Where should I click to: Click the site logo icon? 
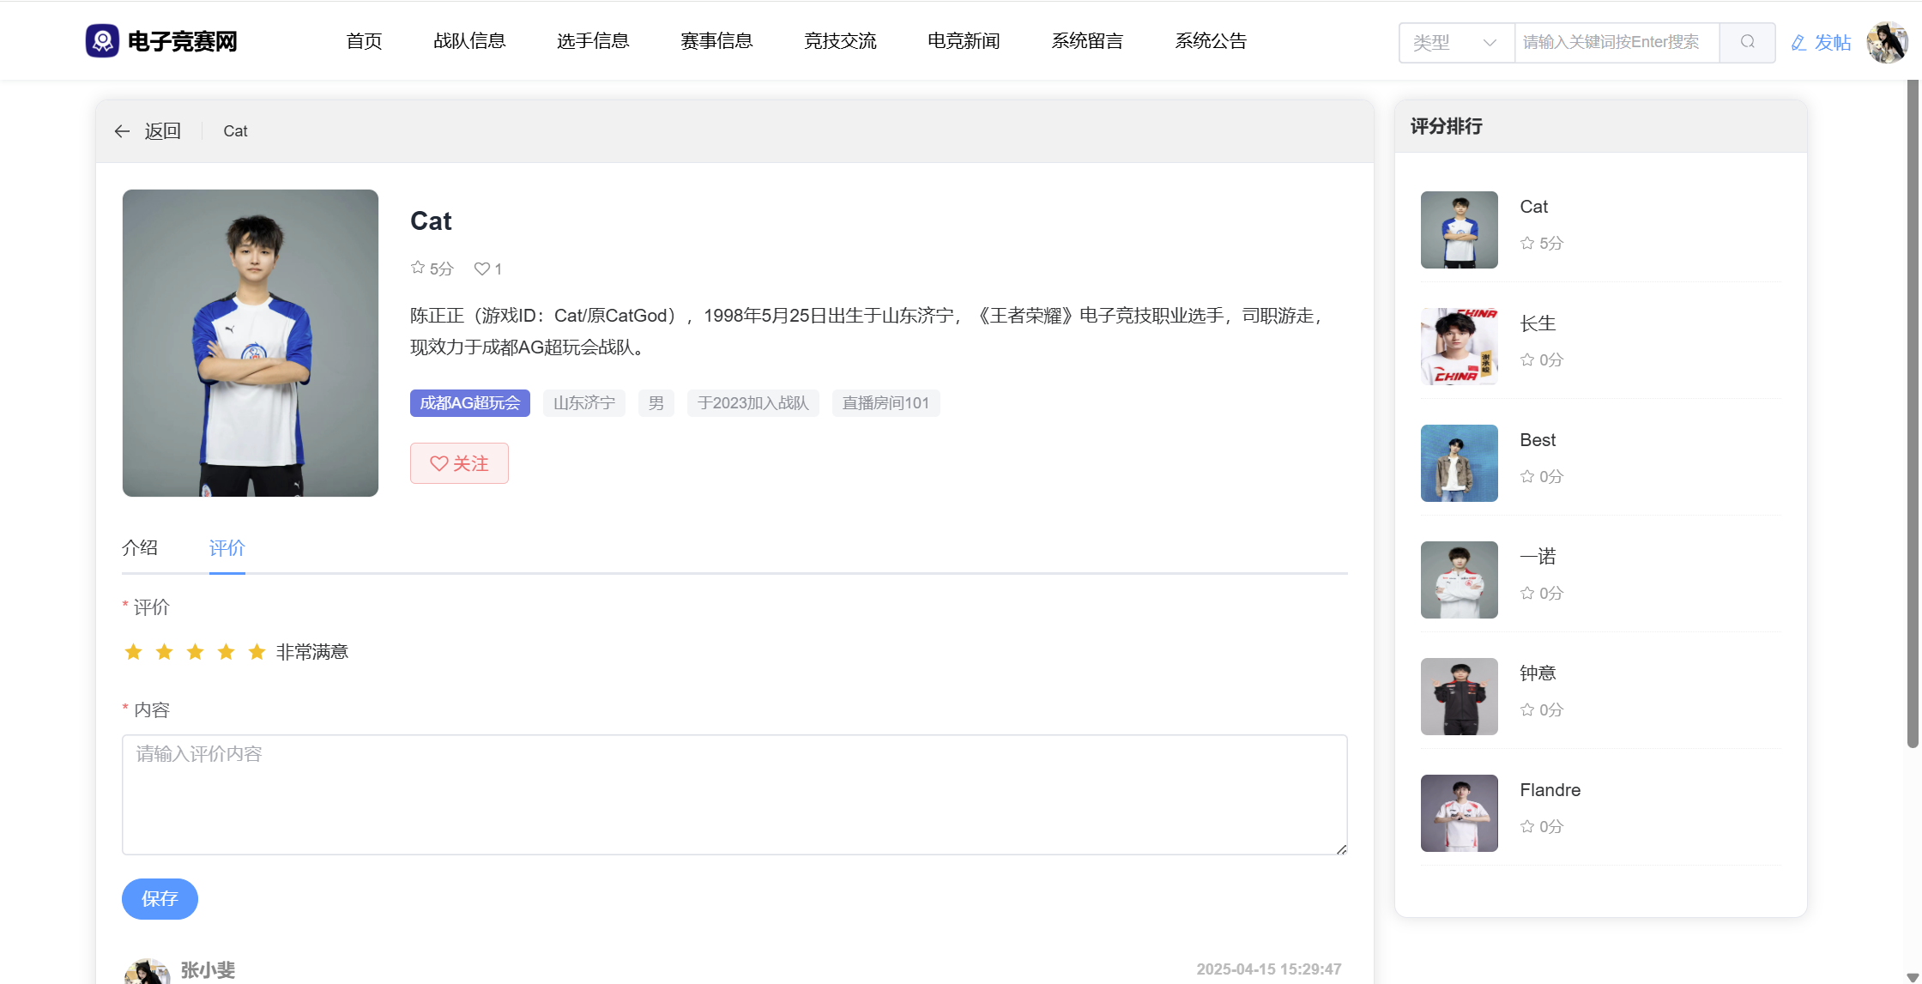coord(102,41)
